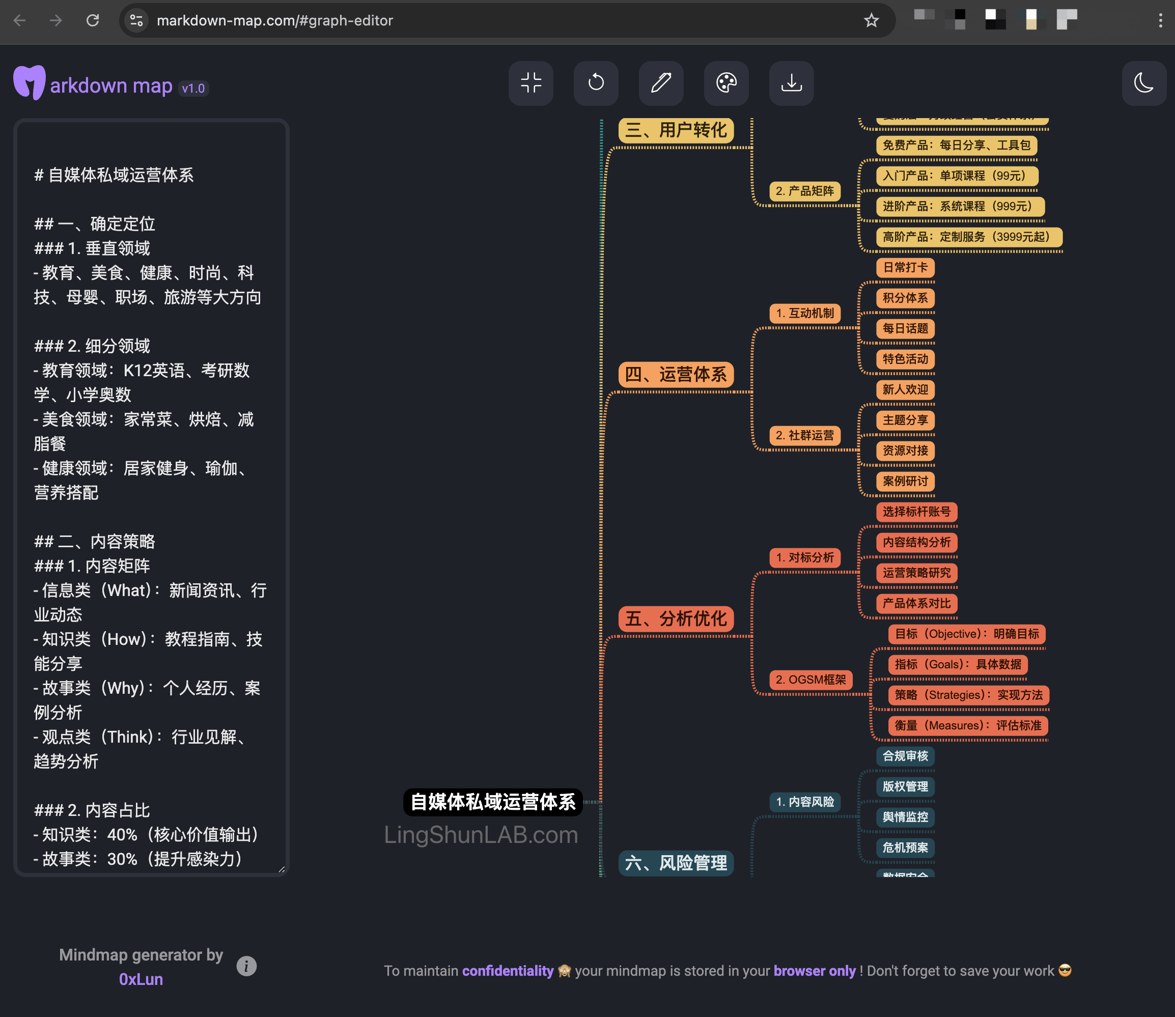Click the 运营策略研究 node
Screen dimensions: 1175x1017
pyautogui.click(x=917, y=573)
